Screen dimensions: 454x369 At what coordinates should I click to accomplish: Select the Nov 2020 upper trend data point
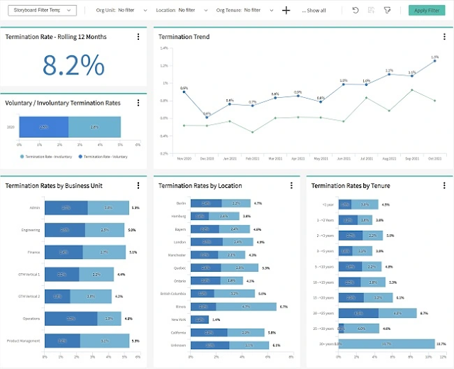(184, 92)
